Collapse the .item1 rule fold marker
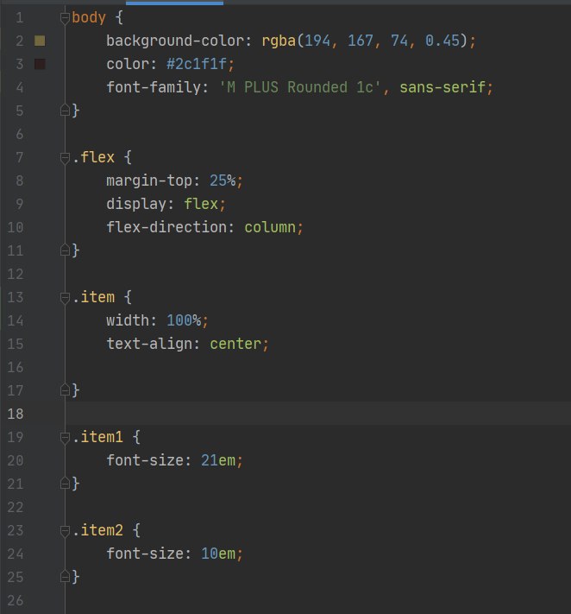Viewport: 571px width, 614px height. (x=65, y=437)
